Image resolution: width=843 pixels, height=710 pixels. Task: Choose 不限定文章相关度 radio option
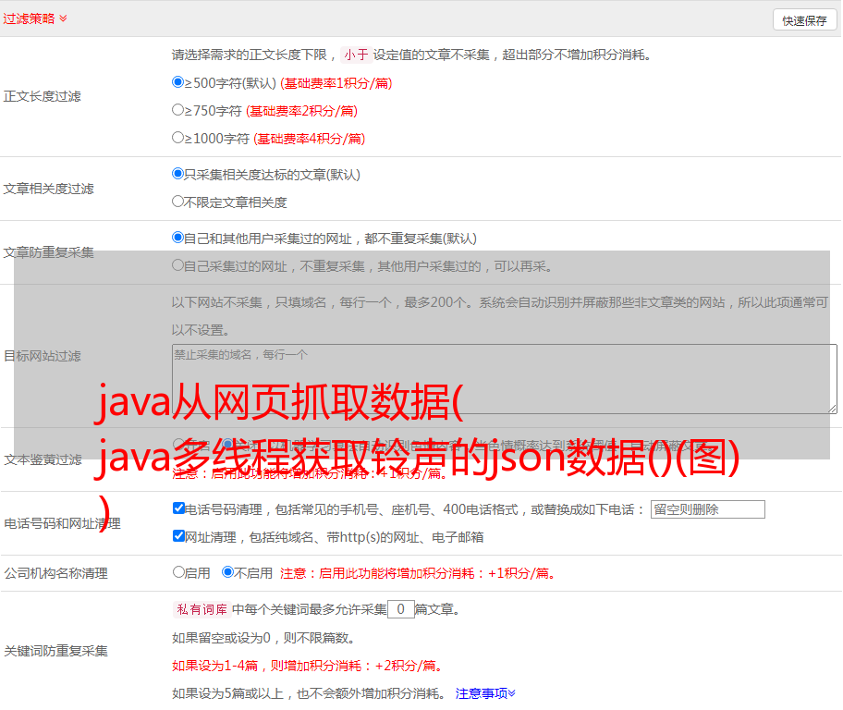point(177,202)
